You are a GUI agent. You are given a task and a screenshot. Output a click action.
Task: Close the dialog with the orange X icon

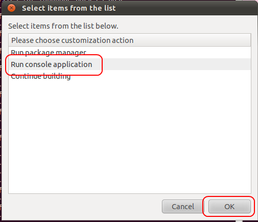click(11, 8)
